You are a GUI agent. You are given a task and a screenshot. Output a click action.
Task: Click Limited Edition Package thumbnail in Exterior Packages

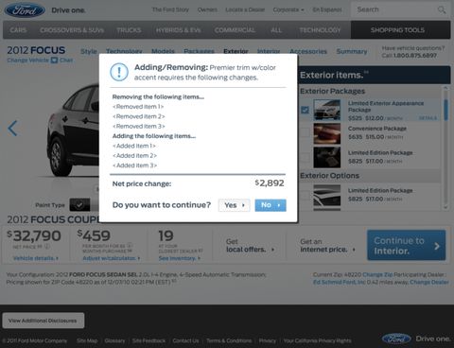(327, 157)
